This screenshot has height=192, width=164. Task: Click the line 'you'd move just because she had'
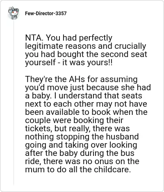tap(88, 87)
